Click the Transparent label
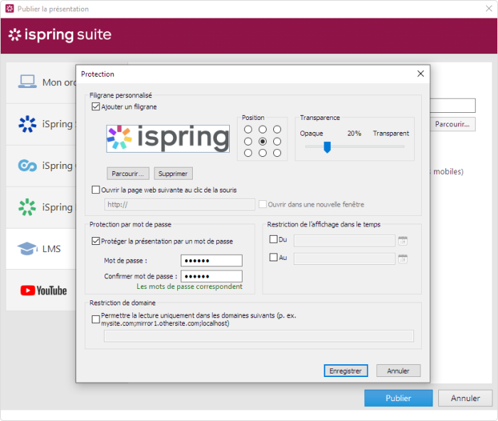 coord(391,133)
